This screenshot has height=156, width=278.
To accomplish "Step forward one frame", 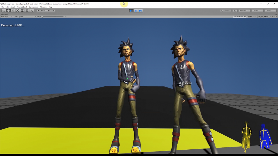I will 140,11.
